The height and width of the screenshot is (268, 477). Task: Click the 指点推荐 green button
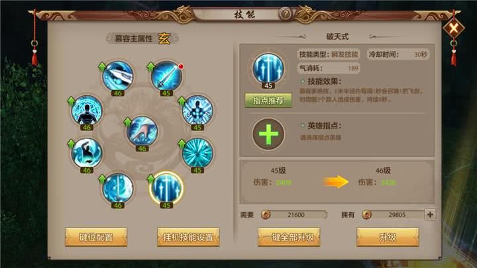pyautogui.click(x=268, y=101)
